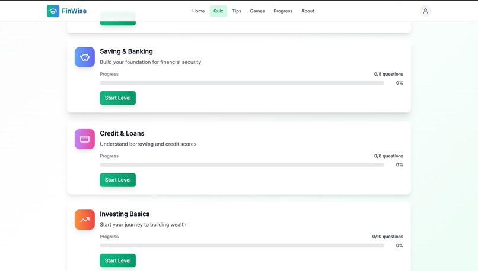The width and height of the screenshot is (478, 271).
Task: Open the Tips nav item
Action: (237, 11)
